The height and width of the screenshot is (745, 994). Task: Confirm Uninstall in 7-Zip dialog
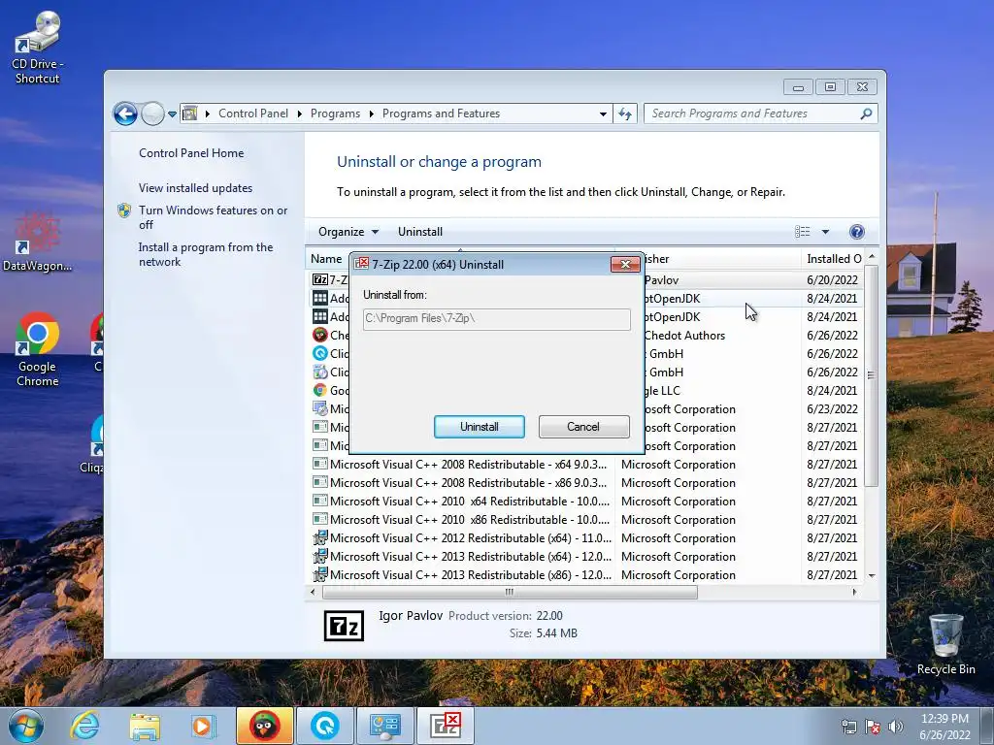click(x=480, y=427)
